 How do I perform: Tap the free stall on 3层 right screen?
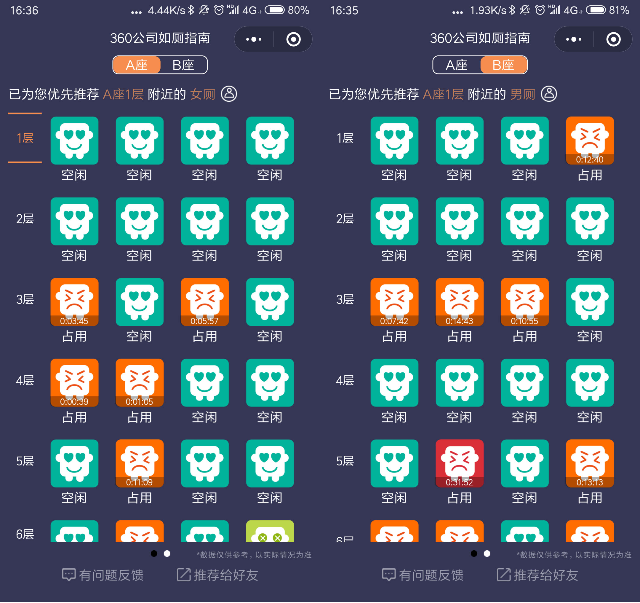[x=590, y=302]
